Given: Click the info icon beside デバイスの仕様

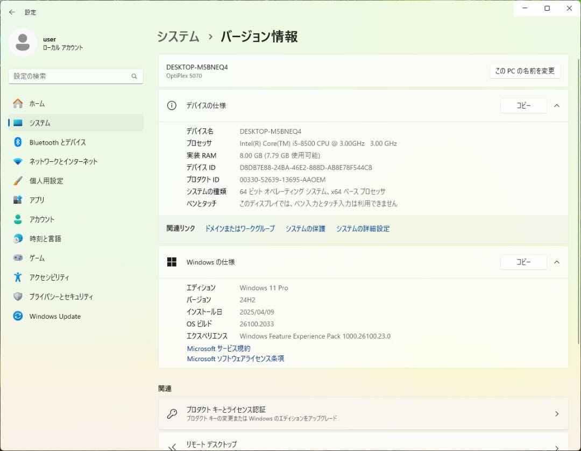Looking at the screenshot, I should (x=172, y=105).
